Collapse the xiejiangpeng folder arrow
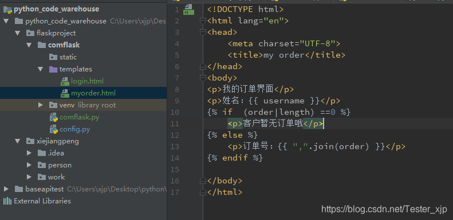The image size is (453, 220). pos(18,141)
